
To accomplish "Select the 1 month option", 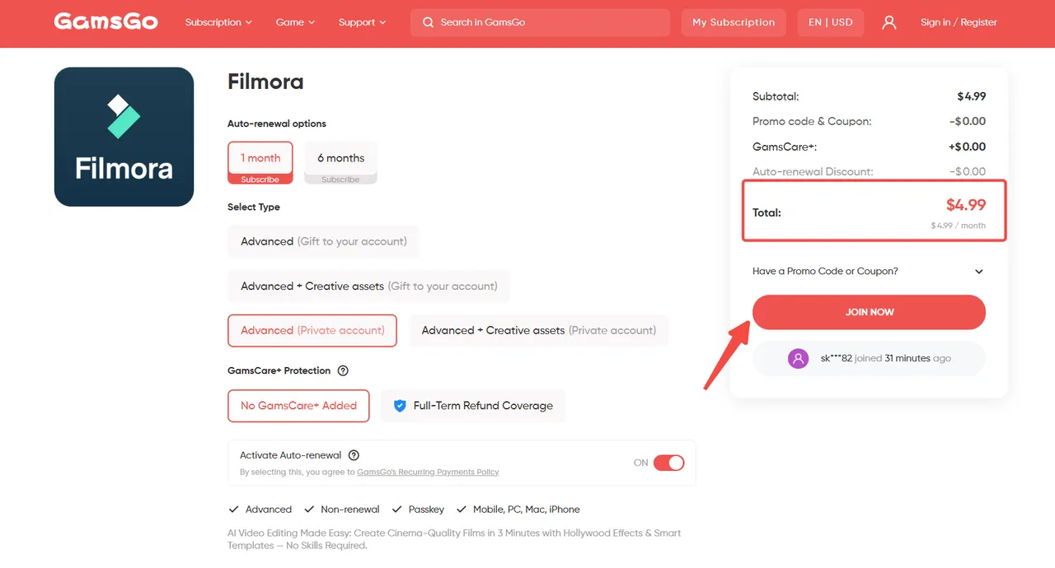I will click(x=260, y=163).
